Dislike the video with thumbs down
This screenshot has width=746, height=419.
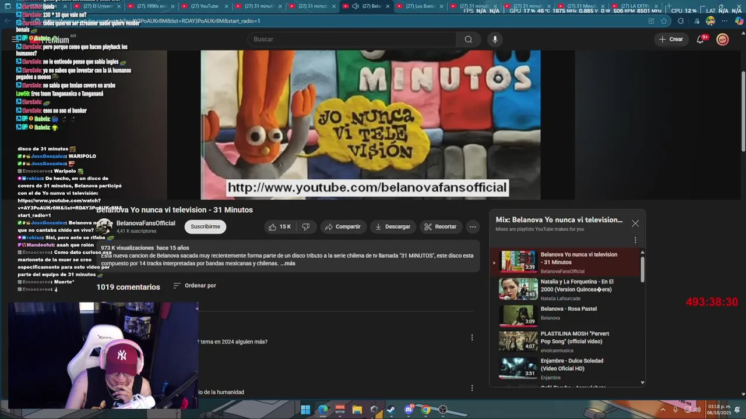[x=306, y=226]
